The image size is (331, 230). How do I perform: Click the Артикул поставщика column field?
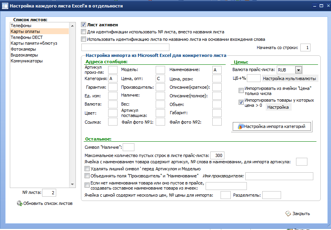point(160,113)
